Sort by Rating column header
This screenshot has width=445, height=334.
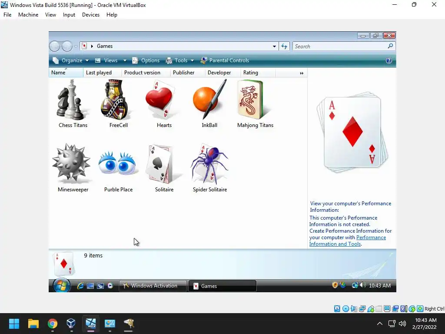point(258,73)
